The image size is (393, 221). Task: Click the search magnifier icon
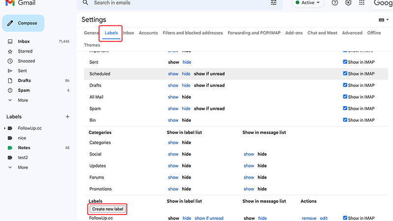(85, 3)
